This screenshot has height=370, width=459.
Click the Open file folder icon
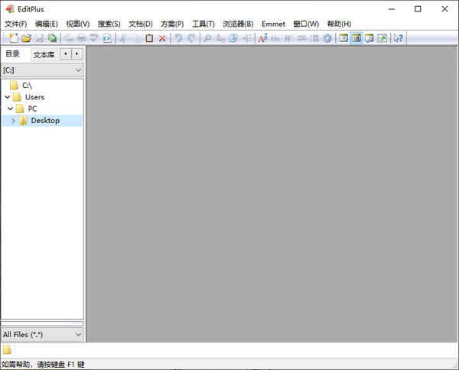26,38
